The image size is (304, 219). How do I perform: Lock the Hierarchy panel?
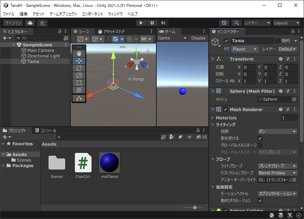tap(60, 31)
